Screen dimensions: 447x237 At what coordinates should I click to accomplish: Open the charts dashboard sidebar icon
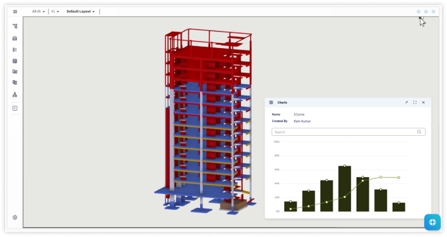click(x=15, y=61)
